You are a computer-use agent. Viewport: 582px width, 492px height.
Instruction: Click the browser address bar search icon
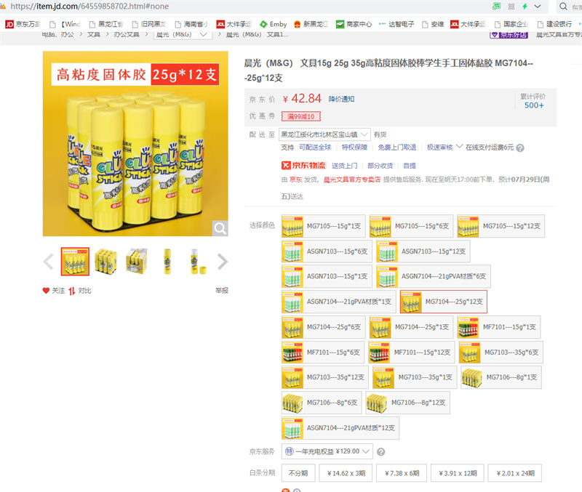[563, 7]
